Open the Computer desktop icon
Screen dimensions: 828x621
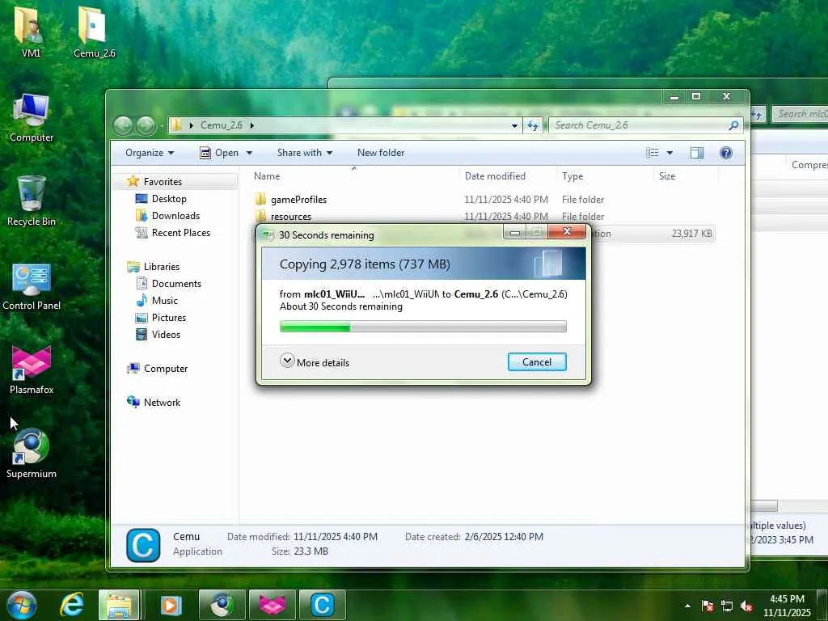coord(32,117)
